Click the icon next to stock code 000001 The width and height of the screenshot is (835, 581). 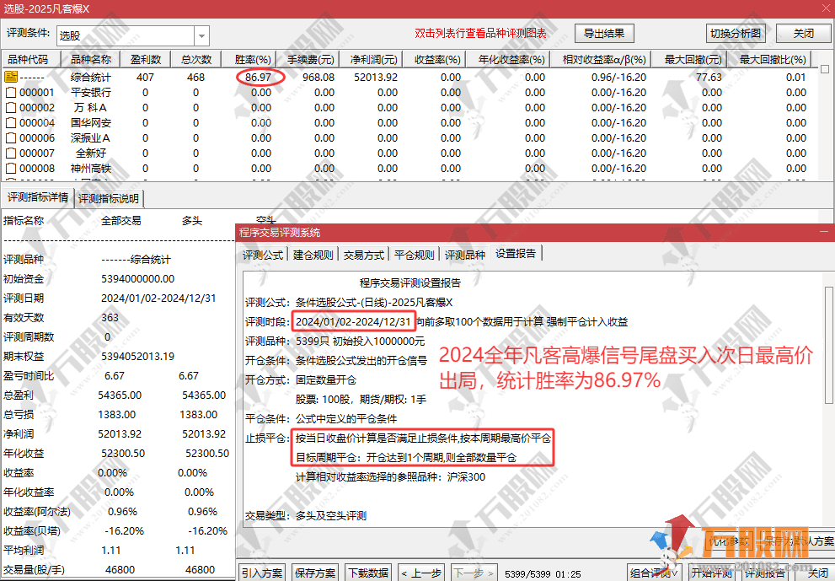[x=11, y=92]
